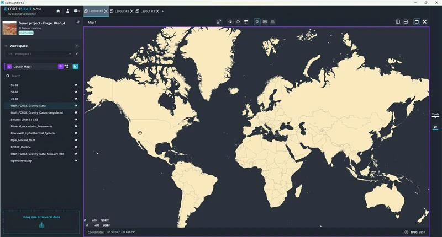This screenshot has height=237, width=442.
Task: Close the Map 1 panel
Action: coord(424,21)
